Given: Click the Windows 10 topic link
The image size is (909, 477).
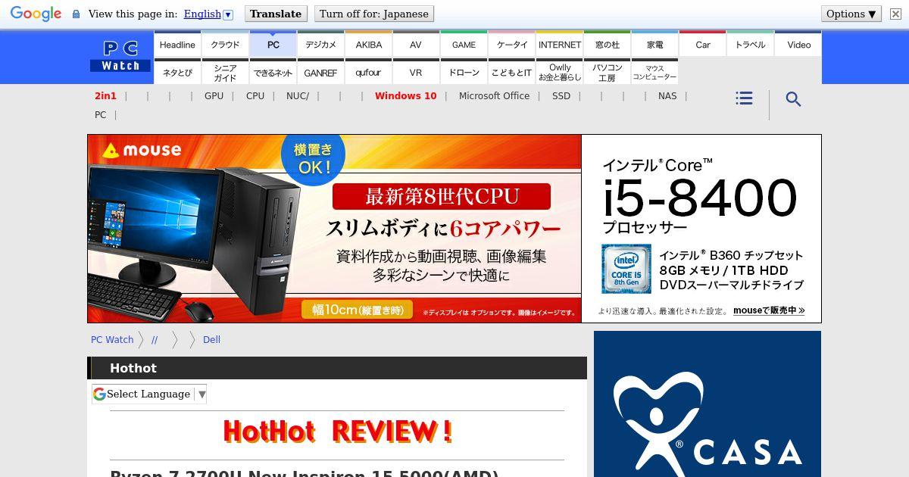Looking at the screenshot, I should pyautogui.click(x=405, y=96).
